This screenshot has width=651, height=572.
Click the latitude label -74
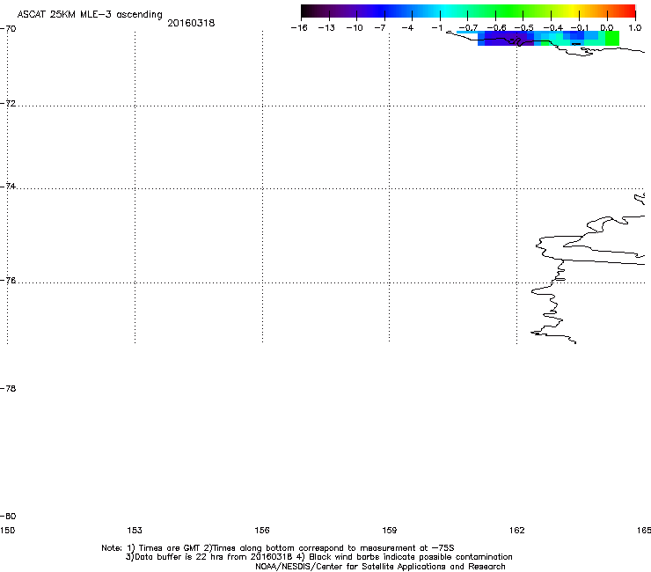click(x=8, y=186)
